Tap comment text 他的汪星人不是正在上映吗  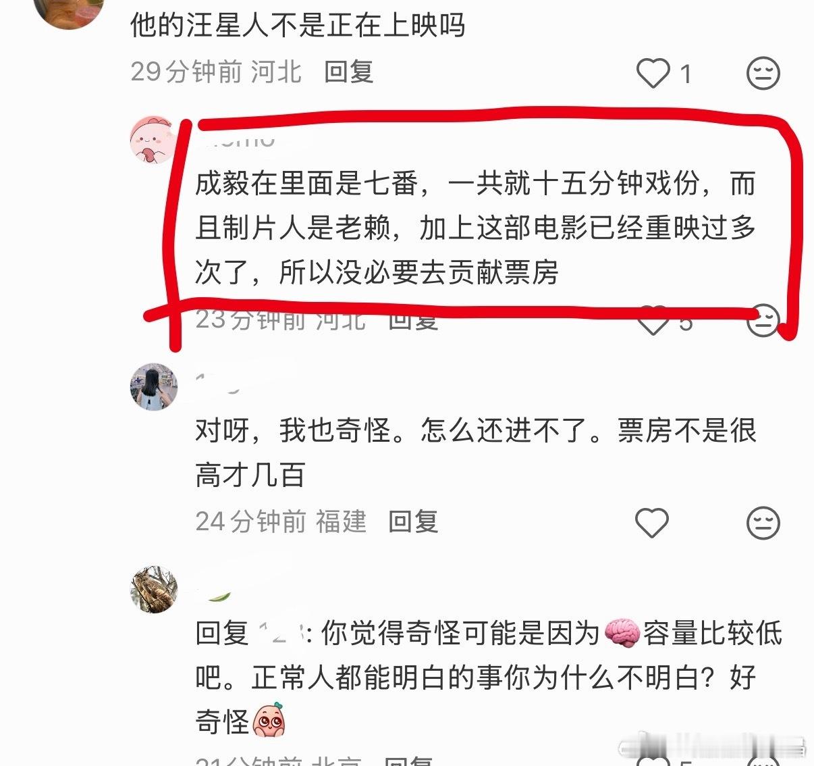pos(298,26)
